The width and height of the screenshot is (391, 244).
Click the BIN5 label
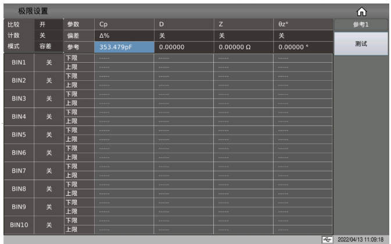(19, 135)
